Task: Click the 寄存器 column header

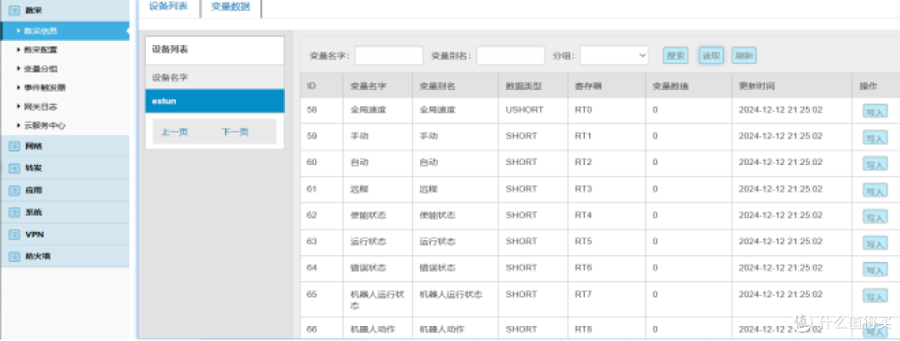Action: 607,86
